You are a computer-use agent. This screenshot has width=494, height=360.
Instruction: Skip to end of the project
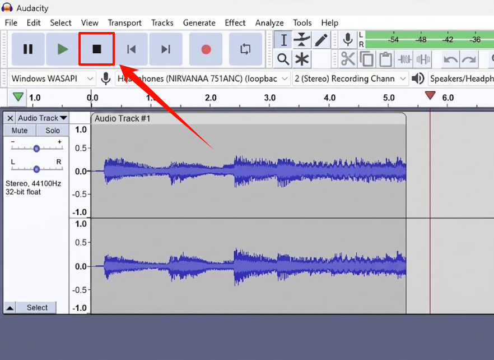coord(166,49)
